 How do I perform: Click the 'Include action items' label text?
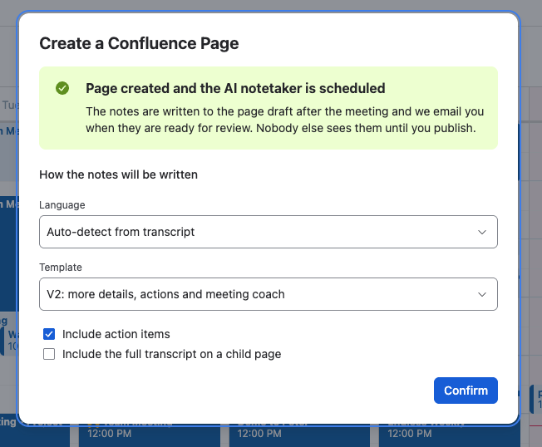[x=116, y=334]
